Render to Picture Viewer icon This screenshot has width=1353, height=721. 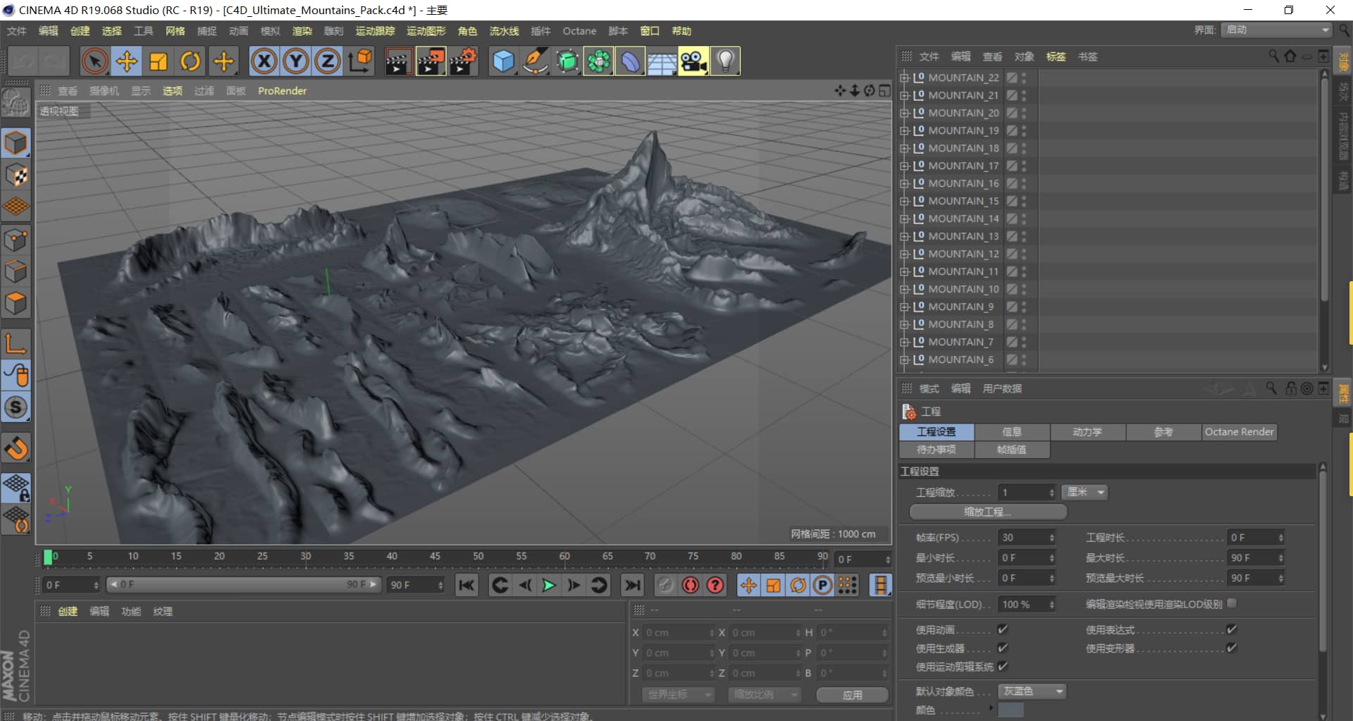[x=431, y=61]
